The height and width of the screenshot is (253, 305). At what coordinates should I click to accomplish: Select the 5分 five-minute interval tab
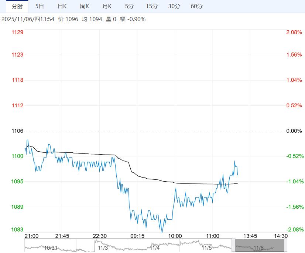tap(129, 6)
